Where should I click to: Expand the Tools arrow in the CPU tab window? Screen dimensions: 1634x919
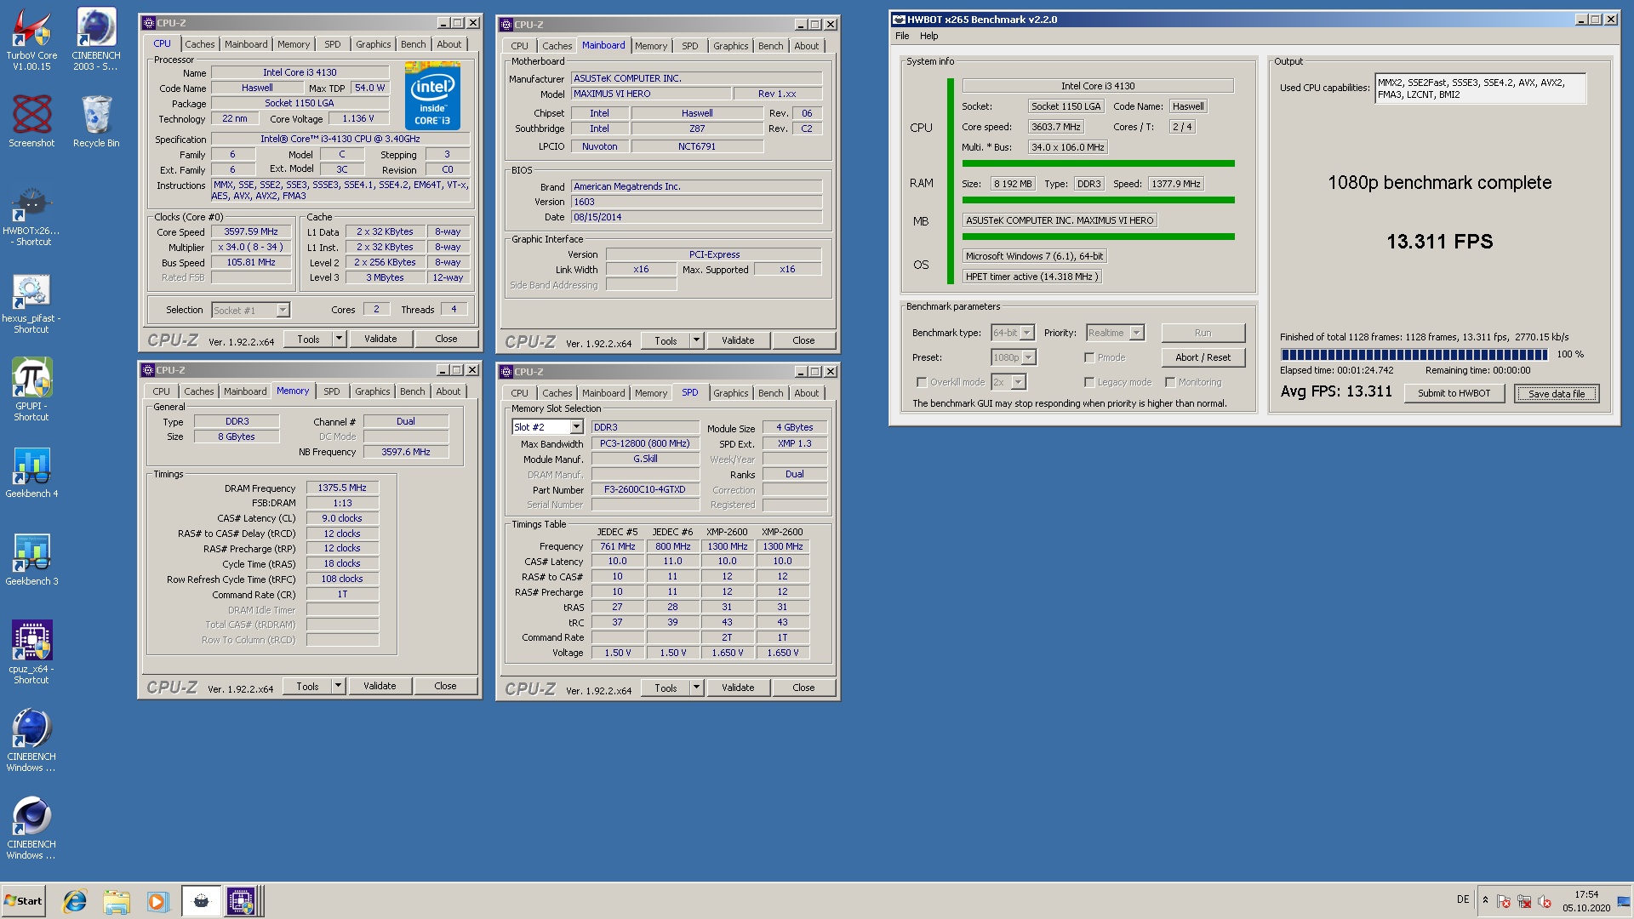(339, 339)
